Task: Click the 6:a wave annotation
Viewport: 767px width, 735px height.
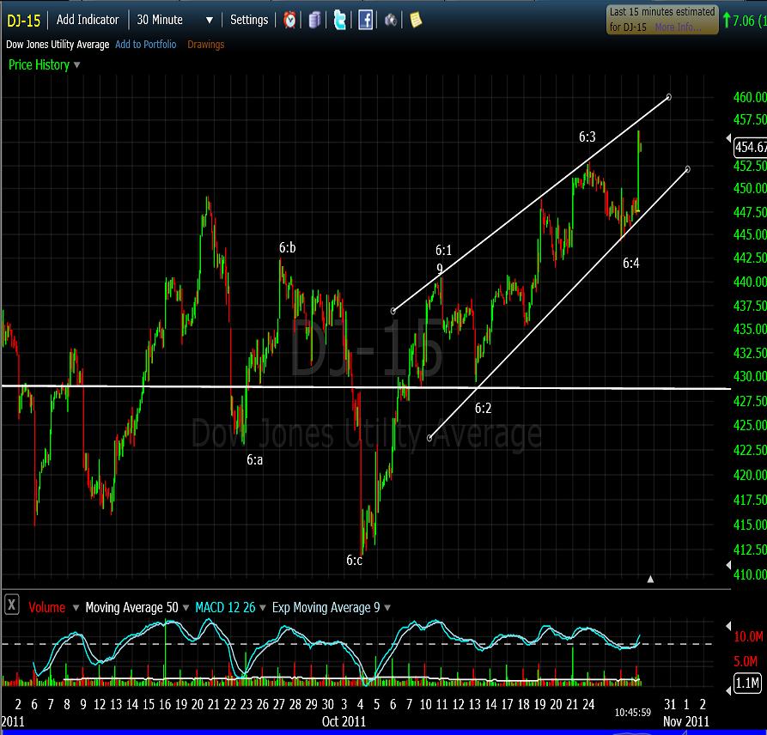Action: pos(255,460)
